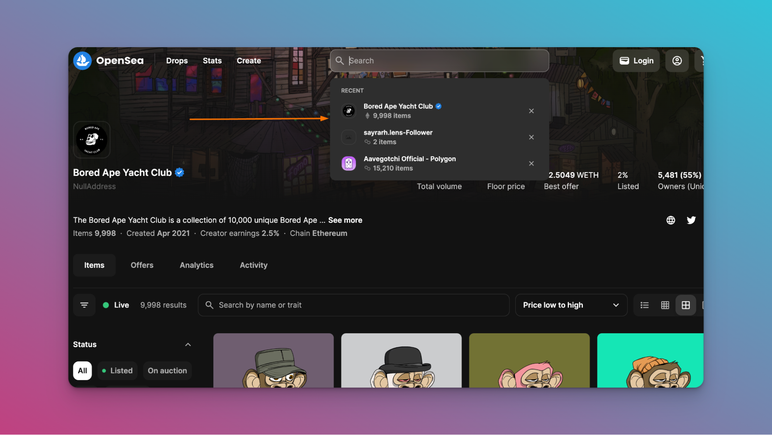Image resolution: width=772 pixels, height=435 pixels.
Task: Switch to list view icon
Action: point(645,305)
